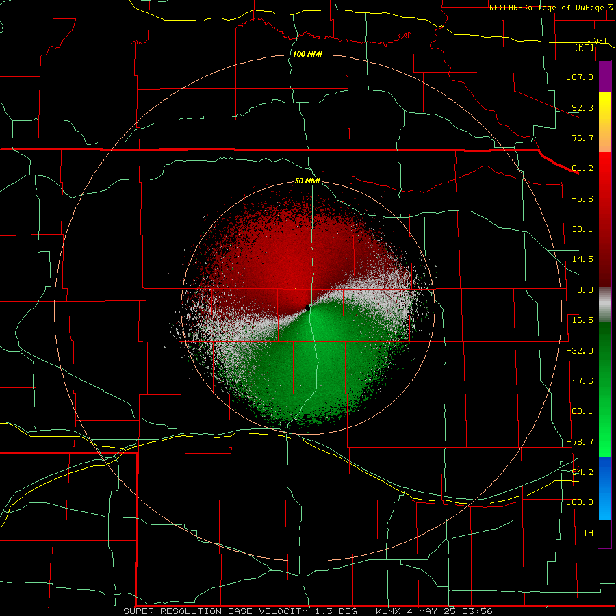Click the 100 NMI range ring label
This screenshot has height=616, width=616.
[307, 54]
